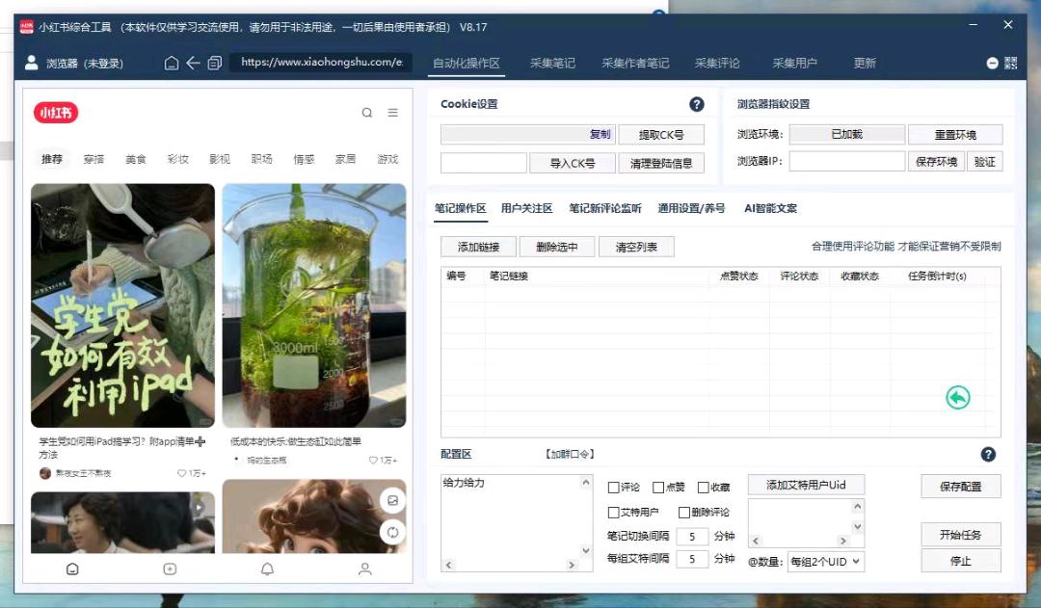Click the 开始任务 button
Image resolution: width=1041 pixels, height=608 pixels.
point(961,535)
